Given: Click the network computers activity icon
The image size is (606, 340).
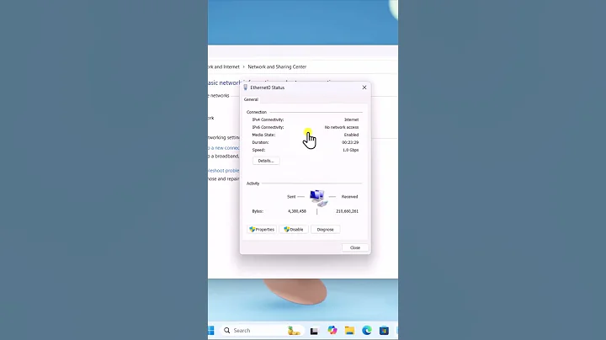Looking at the screenshot, I should tap(319, 198).
